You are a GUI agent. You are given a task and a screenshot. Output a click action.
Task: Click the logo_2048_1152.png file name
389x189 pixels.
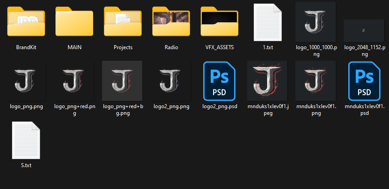[x=364, y=51]
